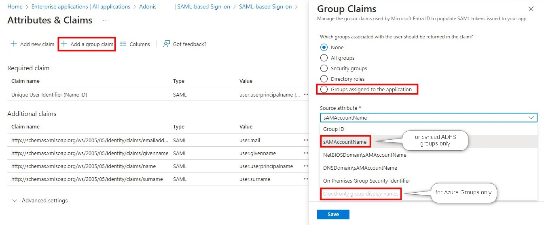Image resolution: width=544 pixels, height=225 pixels.
Task: Close the Group Claims panel
Action: pos(531,9)
